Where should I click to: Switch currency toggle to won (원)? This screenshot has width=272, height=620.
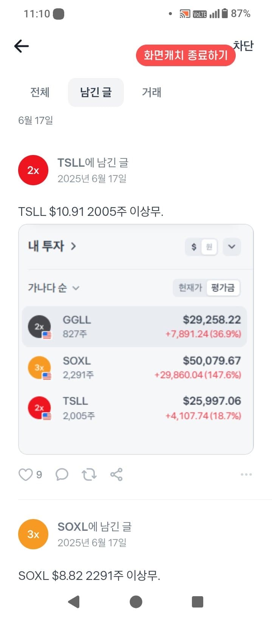[209, 247]
